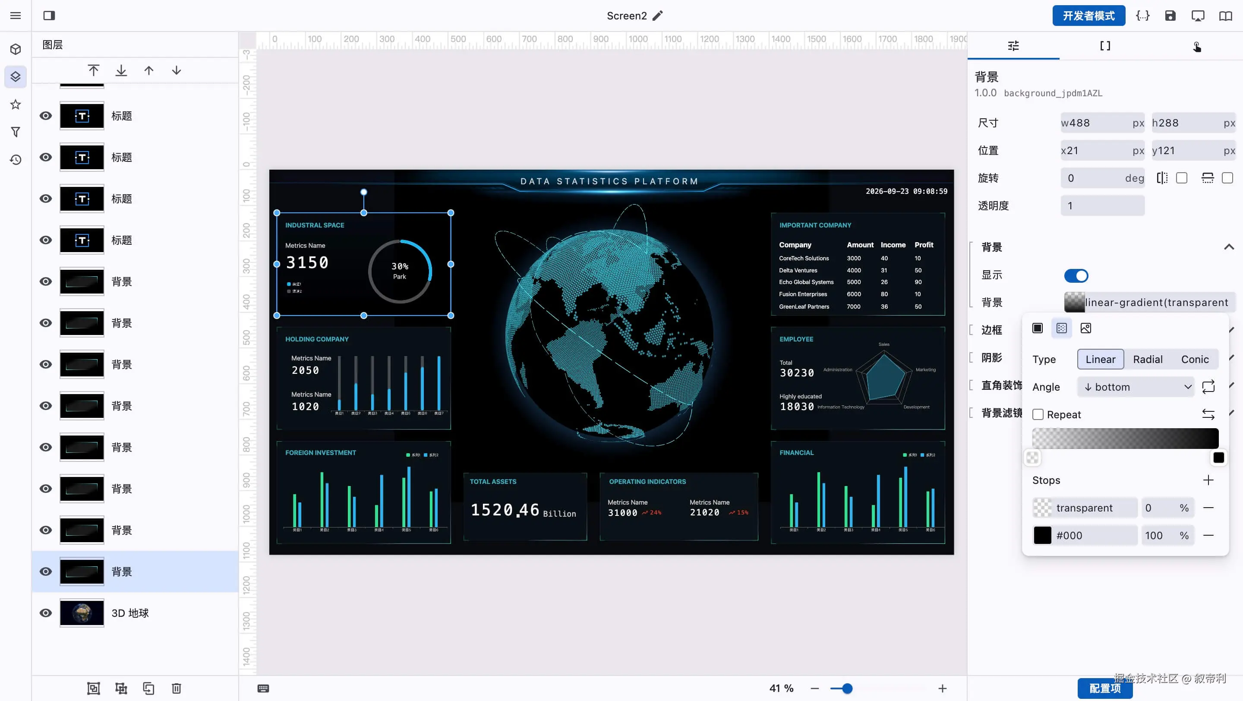The width and height of the screenshot is (1243, 701).
Task: Zoom out the canvas with minus
Action: click(815, 688)
